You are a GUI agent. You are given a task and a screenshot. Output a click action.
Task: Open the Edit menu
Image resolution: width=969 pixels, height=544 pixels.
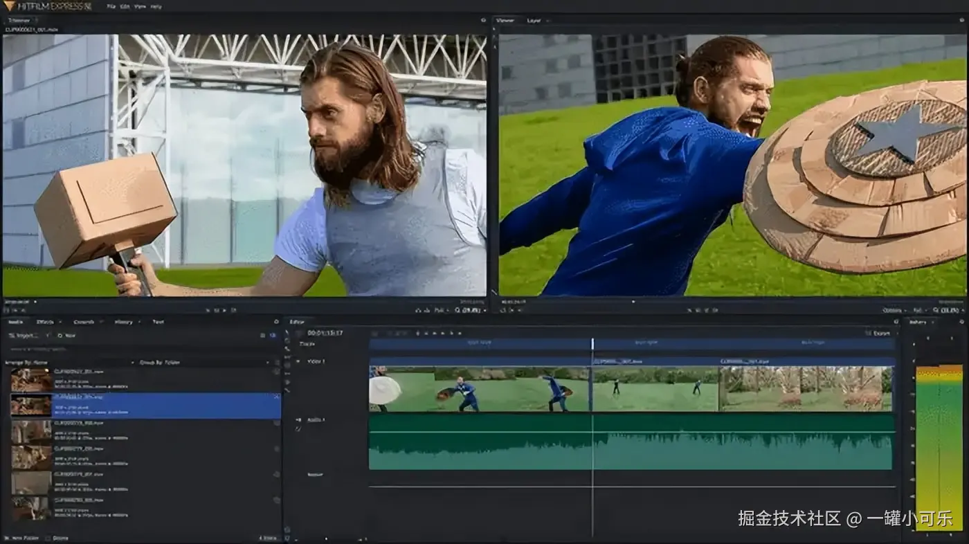[x=125, y=6]
